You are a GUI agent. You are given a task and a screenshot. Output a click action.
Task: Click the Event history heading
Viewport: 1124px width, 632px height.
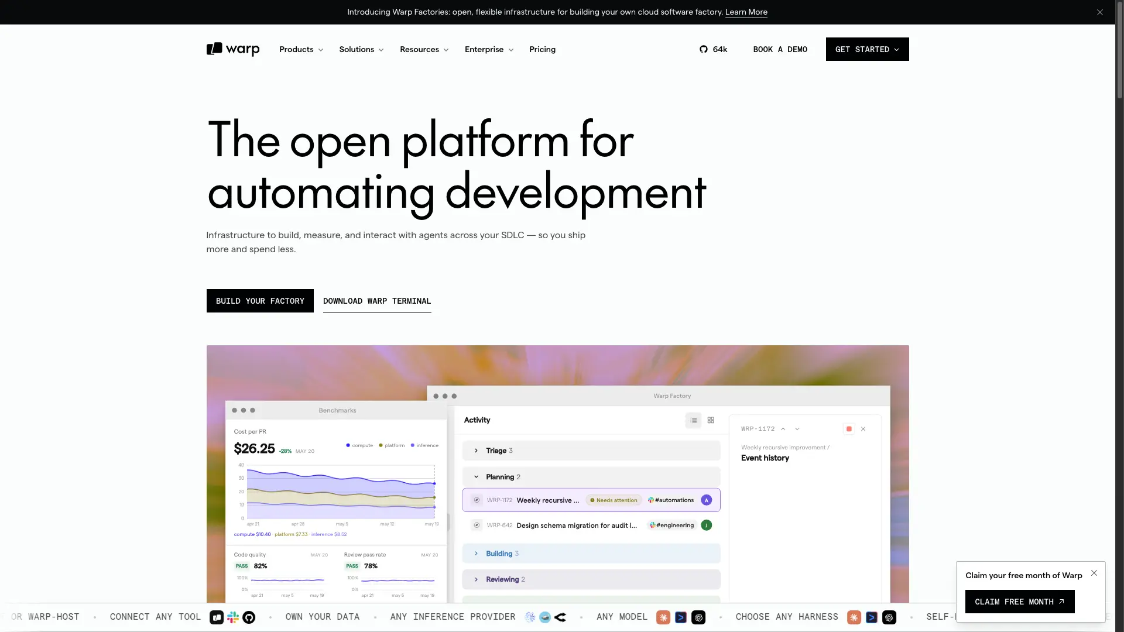[x=765, y=458]
